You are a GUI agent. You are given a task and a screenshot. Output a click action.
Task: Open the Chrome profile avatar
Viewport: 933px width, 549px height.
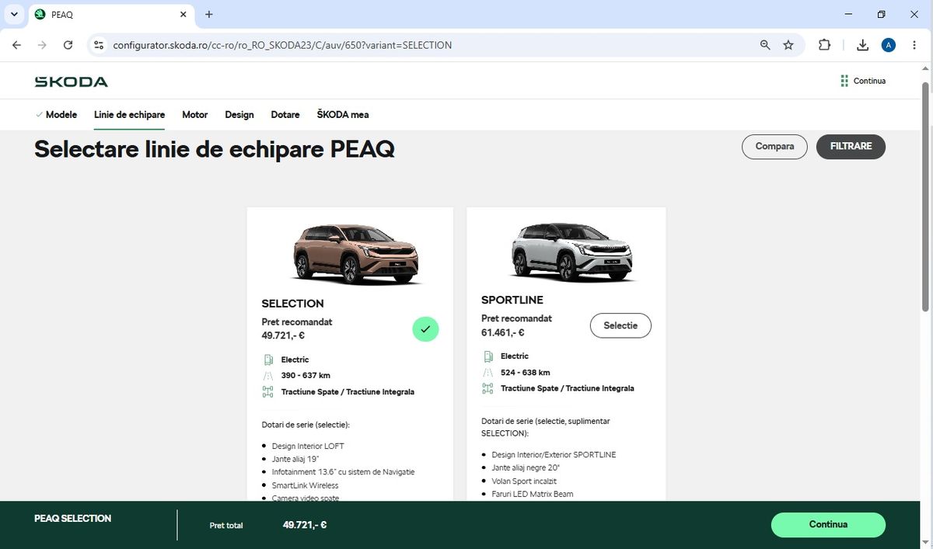pos(889,45)
